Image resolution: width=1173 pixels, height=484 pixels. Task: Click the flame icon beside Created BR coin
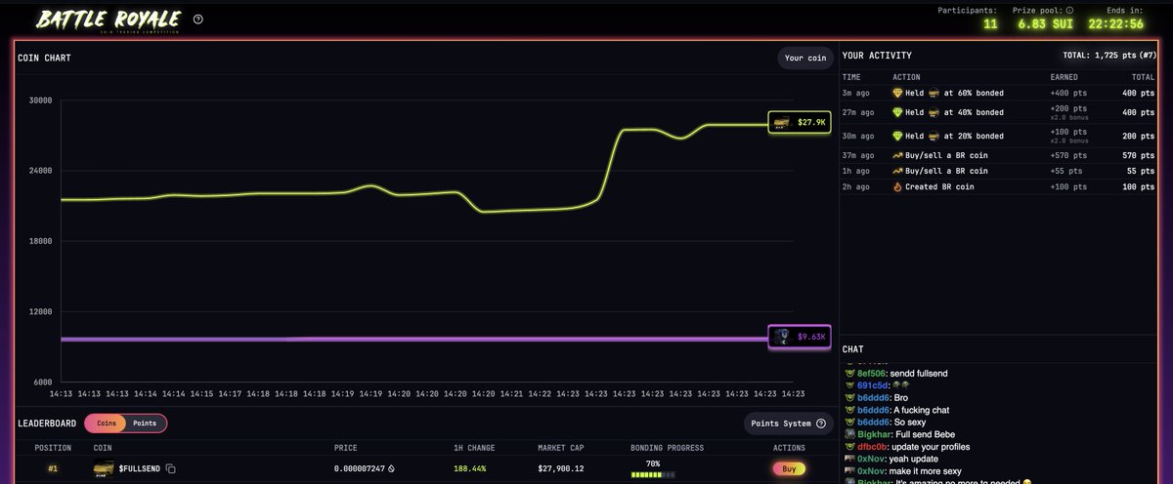(x=897, y=186)
